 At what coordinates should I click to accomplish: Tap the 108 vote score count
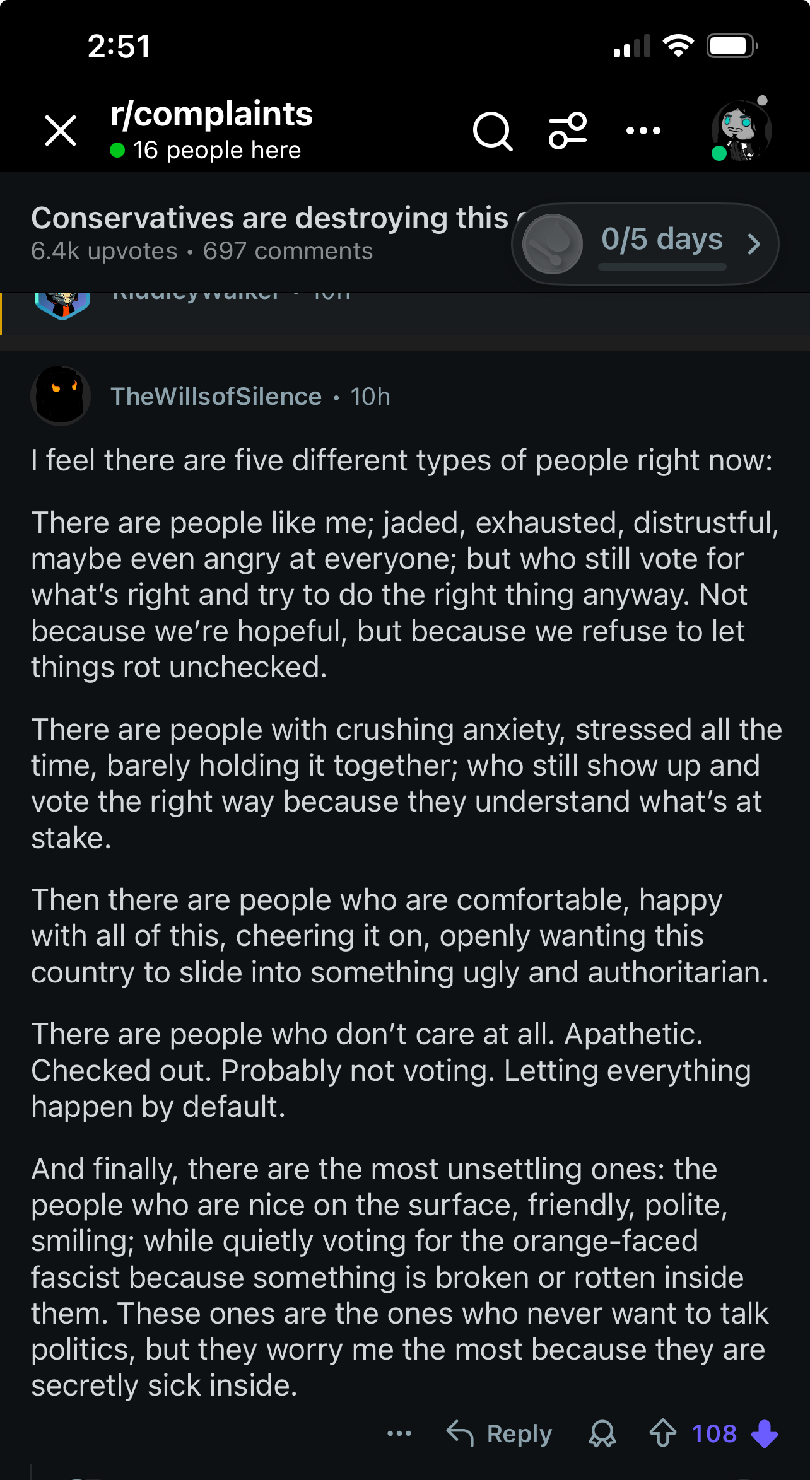pyautogui.click(x=714, y=1433)
